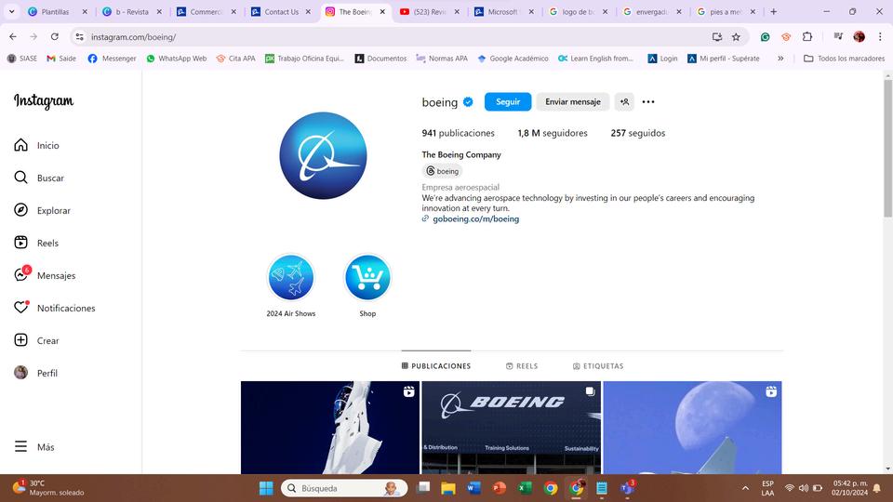
Task: Open WhatsApp Web bookmark
Action: click(x=177, y=58)
